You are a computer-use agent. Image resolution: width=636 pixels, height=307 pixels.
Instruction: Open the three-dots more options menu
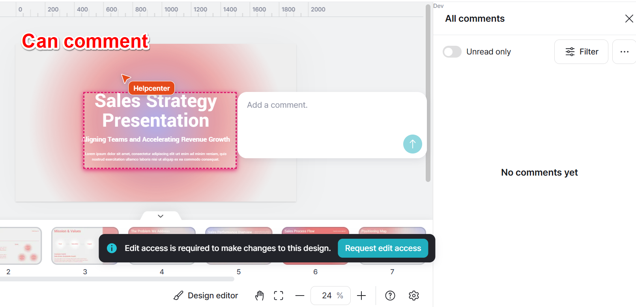pyautogui.click(x=624, y=52)
